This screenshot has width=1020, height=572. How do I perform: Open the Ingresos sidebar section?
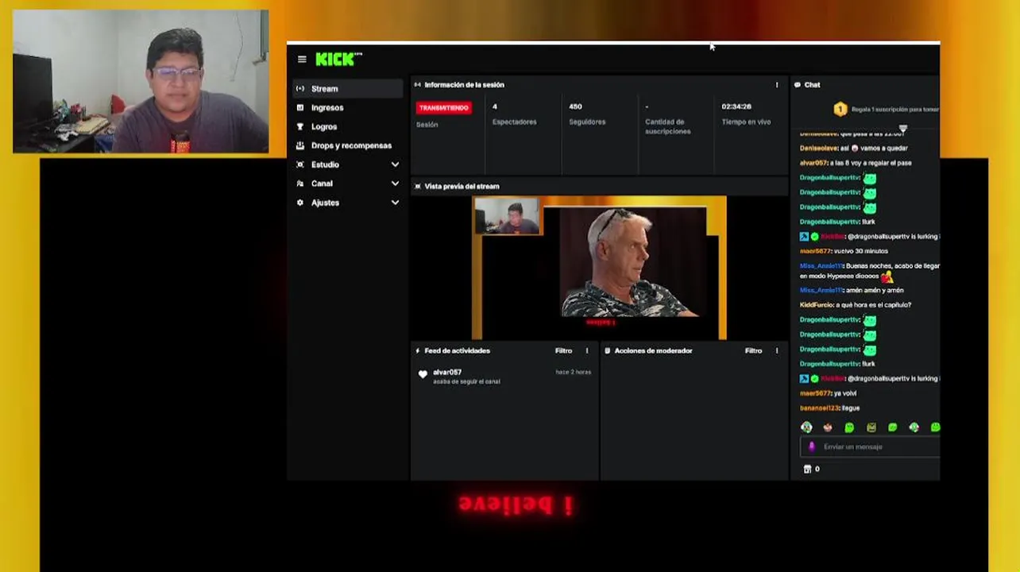tap(347, 108)
